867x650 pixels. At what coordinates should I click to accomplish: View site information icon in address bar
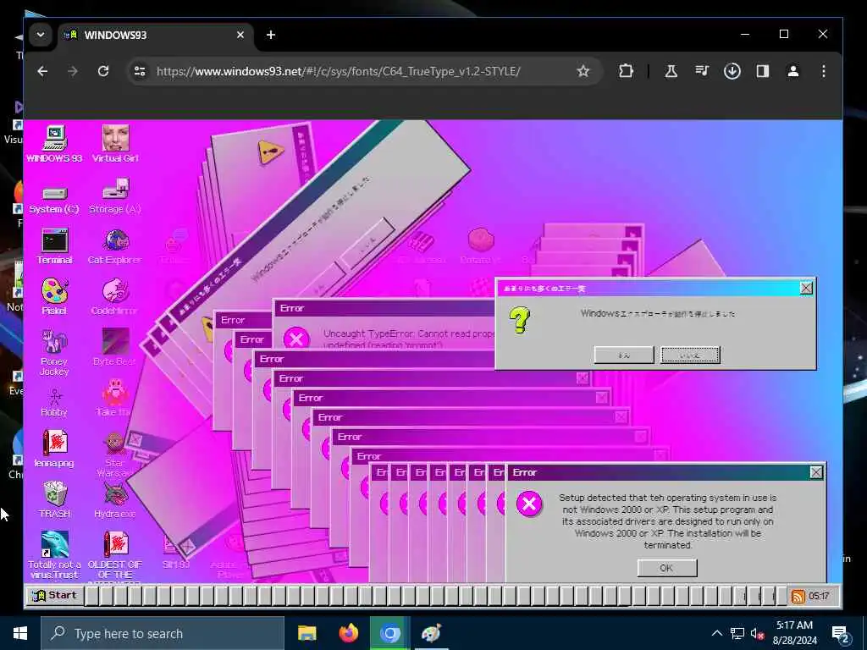[140, 71]
